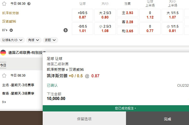This screenshot has height=125, width=189.
Task: Open the 汉诺威96 team link
Action: (9, 21)
